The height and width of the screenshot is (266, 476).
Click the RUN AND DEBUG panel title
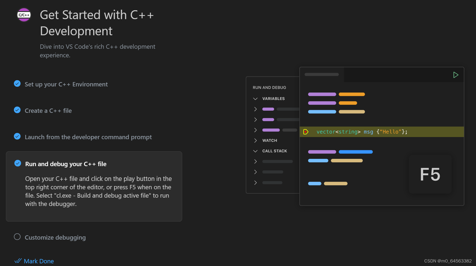click(269, 87)
